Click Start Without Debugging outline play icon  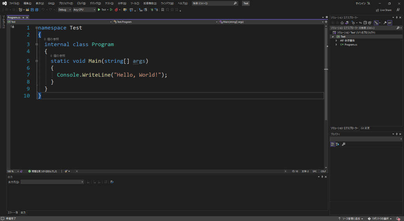tap(111, 10)
